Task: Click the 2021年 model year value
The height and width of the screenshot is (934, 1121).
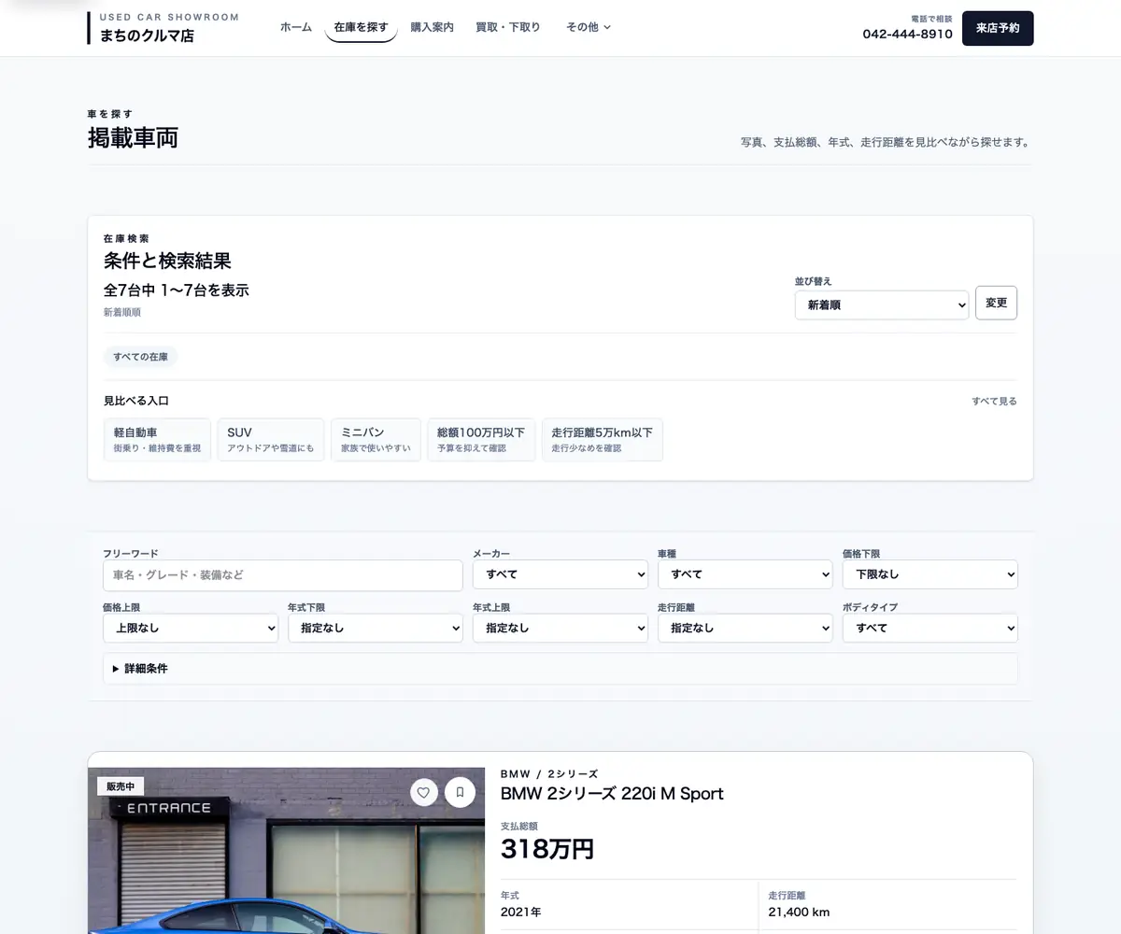Action: [x=520, y=912]
